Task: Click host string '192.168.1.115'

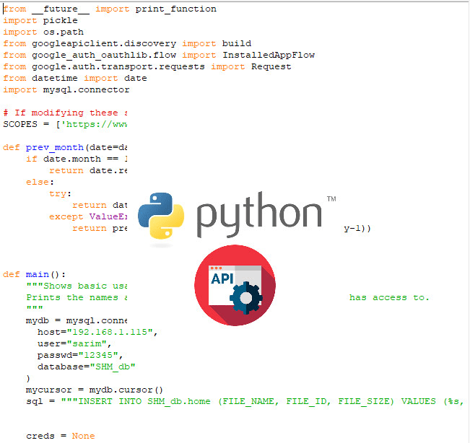Action: click(x=110, y=332)
